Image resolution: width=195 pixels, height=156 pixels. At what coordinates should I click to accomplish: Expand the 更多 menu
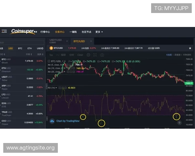click(x=99, y=32)
